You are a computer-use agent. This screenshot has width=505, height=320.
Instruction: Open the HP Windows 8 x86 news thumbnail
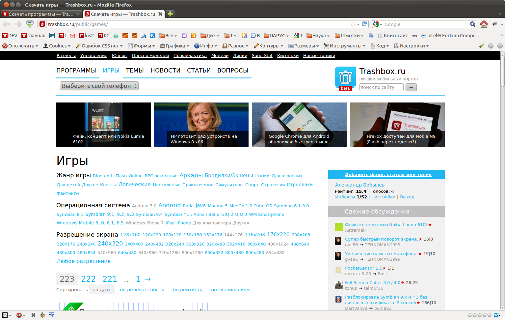[201, 125]
